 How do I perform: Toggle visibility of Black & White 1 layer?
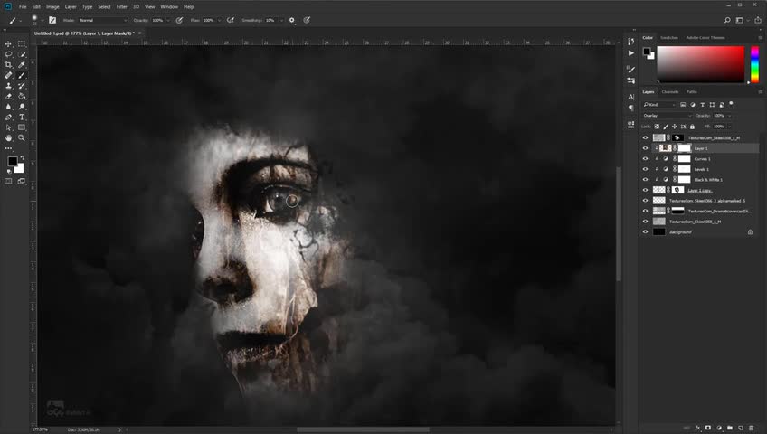pos(645,180)
